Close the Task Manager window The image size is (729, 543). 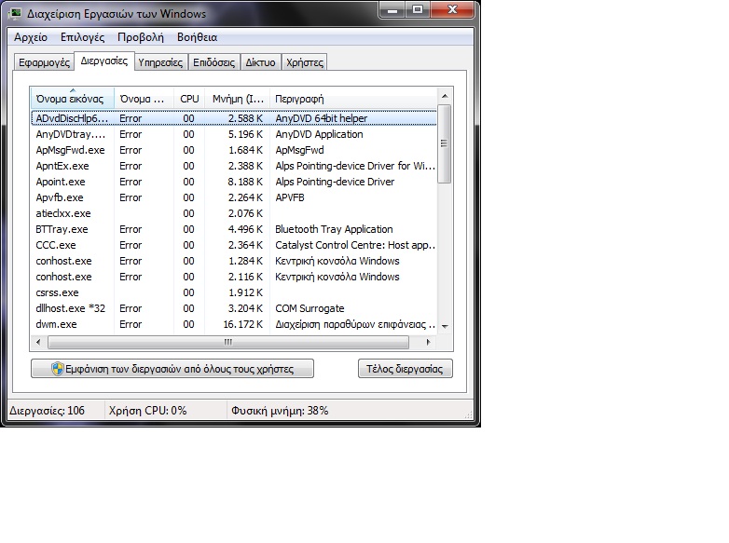[x=452, y=9]
